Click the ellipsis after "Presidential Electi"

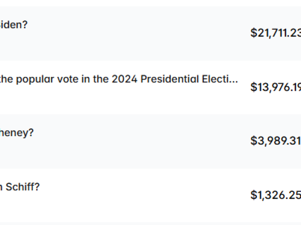point(233,80)
